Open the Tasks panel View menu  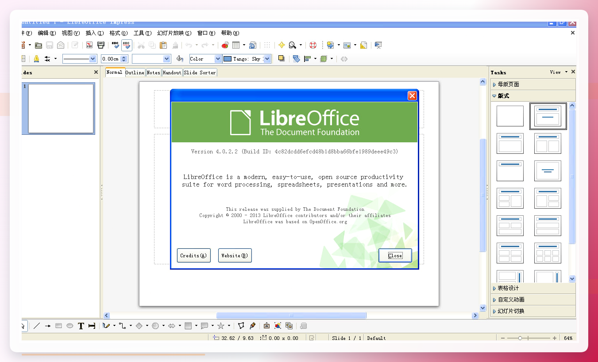coord(559,72)
